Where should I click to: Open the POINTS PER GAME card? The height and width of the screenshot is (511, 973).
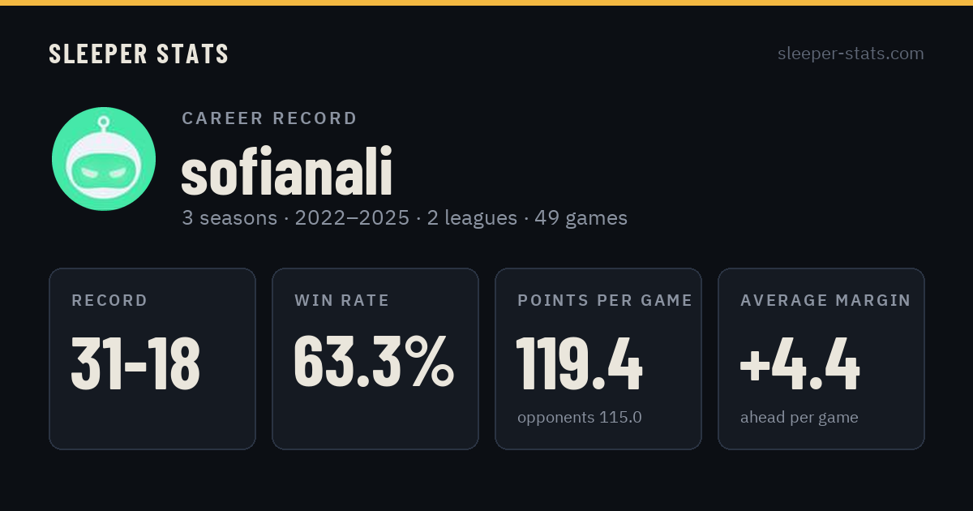(x=598, y=359)
